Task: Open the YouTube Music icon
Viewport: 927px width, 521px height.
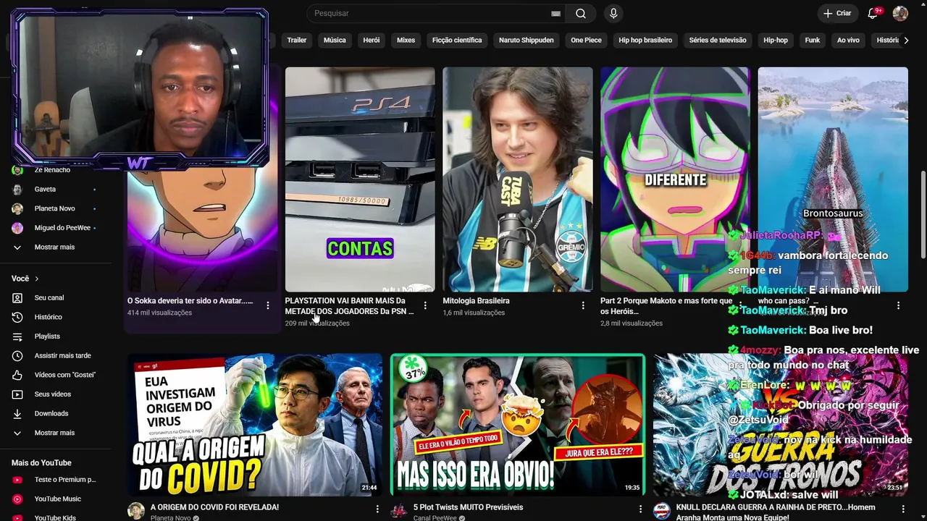Action: point(17,499)
